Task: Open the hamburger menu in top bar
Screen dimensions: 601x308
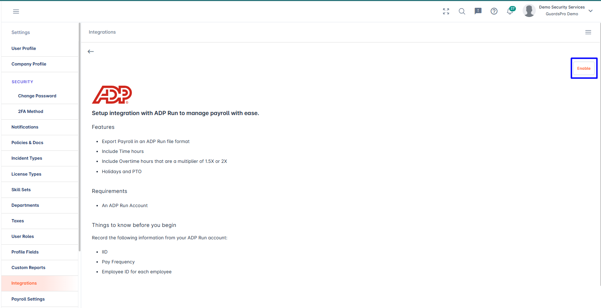Action: click(16, 11)
